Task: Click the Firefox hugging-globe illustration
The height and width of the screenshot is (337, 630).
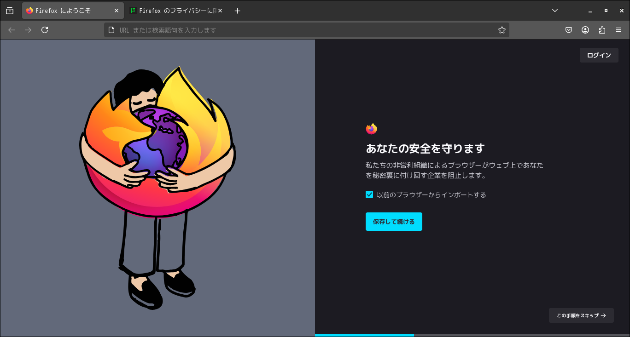Action: coord(157,188)
